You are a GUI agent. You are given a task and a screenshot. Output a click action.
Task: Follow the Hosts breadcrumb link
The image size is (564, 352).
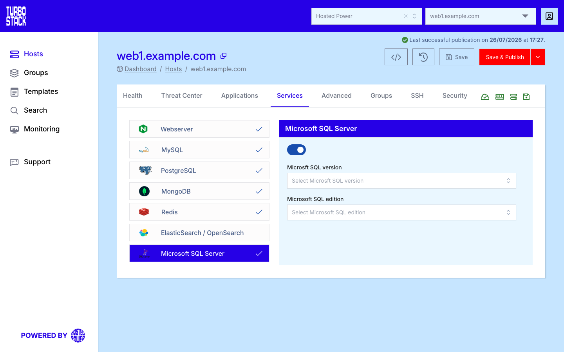[x=174, y=69]
